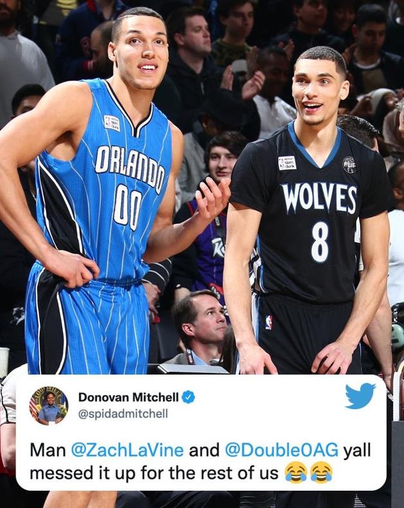Click the number 00 on blue jersey
Viewport: 404px width, 508px height.
coord(128,206)
